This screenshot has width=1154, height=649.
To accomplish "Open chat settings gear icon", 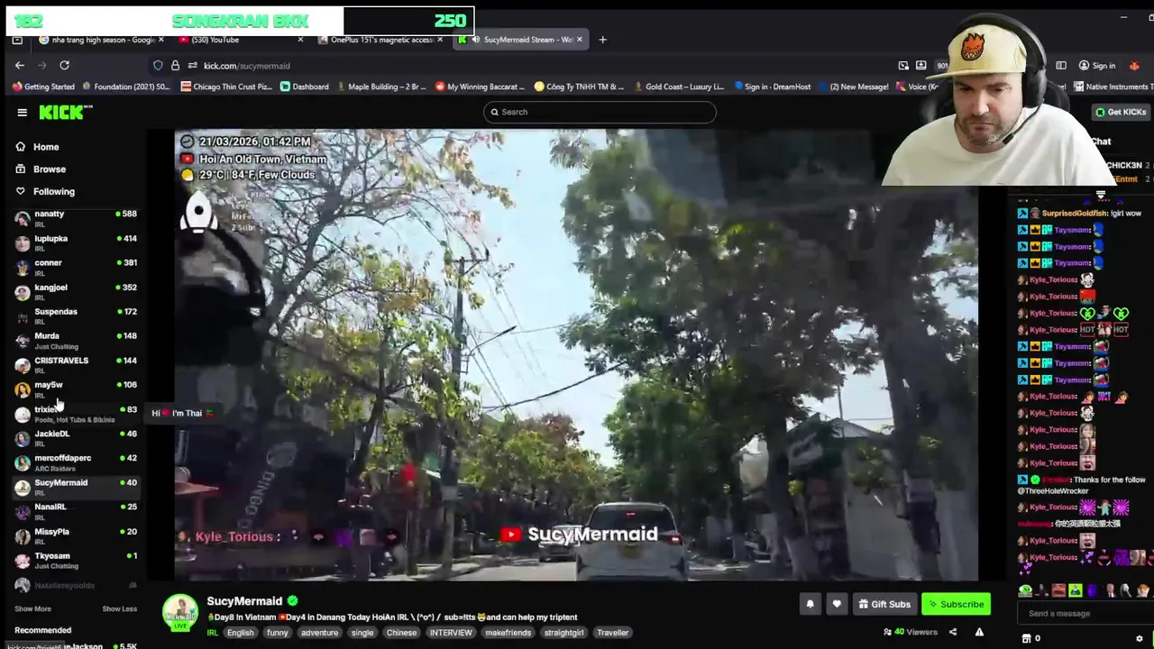I will coord(1139,638).
